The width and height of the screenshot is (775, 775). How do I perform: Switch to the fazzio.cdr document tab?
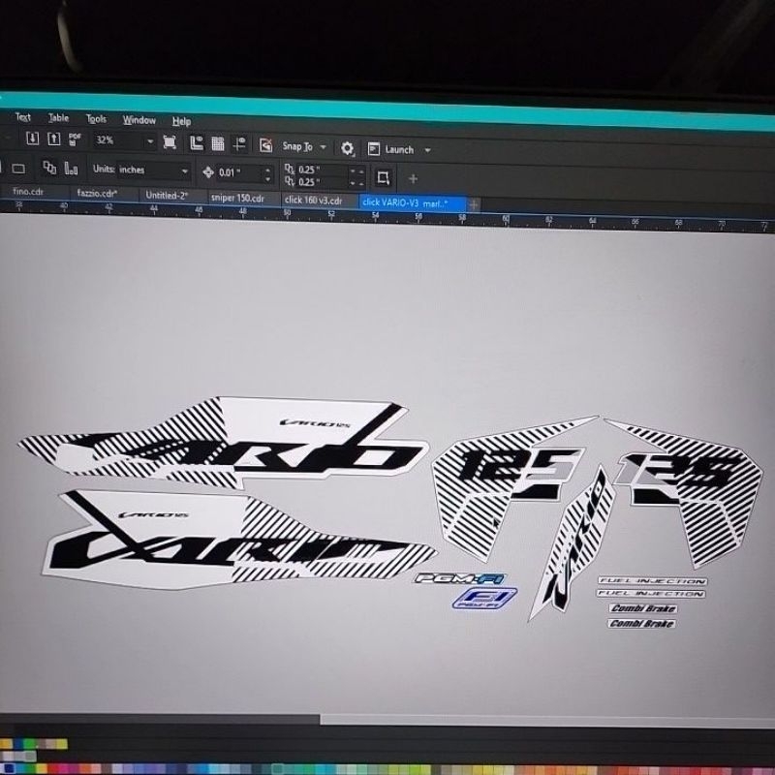coord(97,194)
